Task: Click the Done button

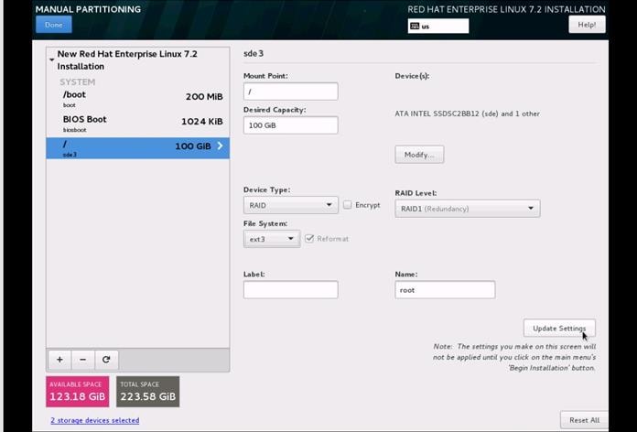Action: tap(54, 25)
